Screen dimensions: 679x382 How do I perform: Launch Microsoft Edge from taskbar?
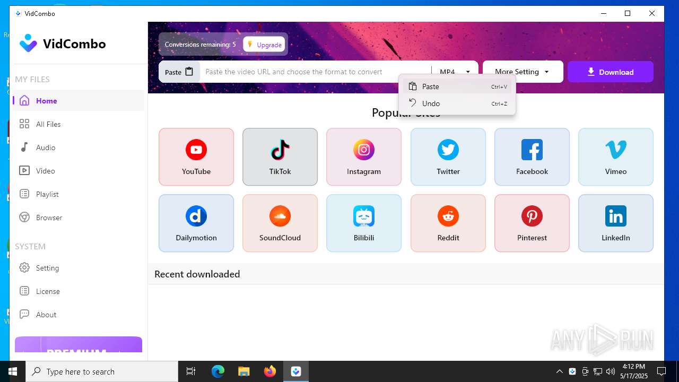(218, 371)
